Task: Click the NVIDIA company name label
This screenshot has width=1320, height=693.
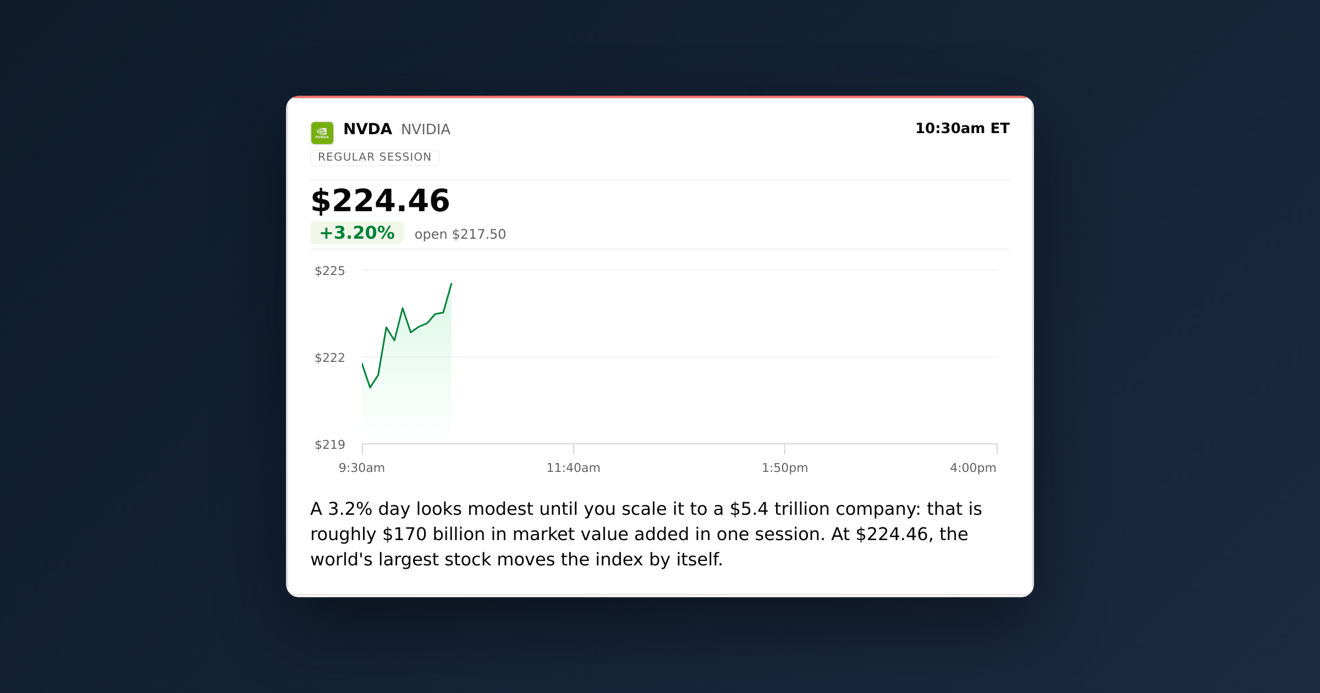Action: point(426,129)
